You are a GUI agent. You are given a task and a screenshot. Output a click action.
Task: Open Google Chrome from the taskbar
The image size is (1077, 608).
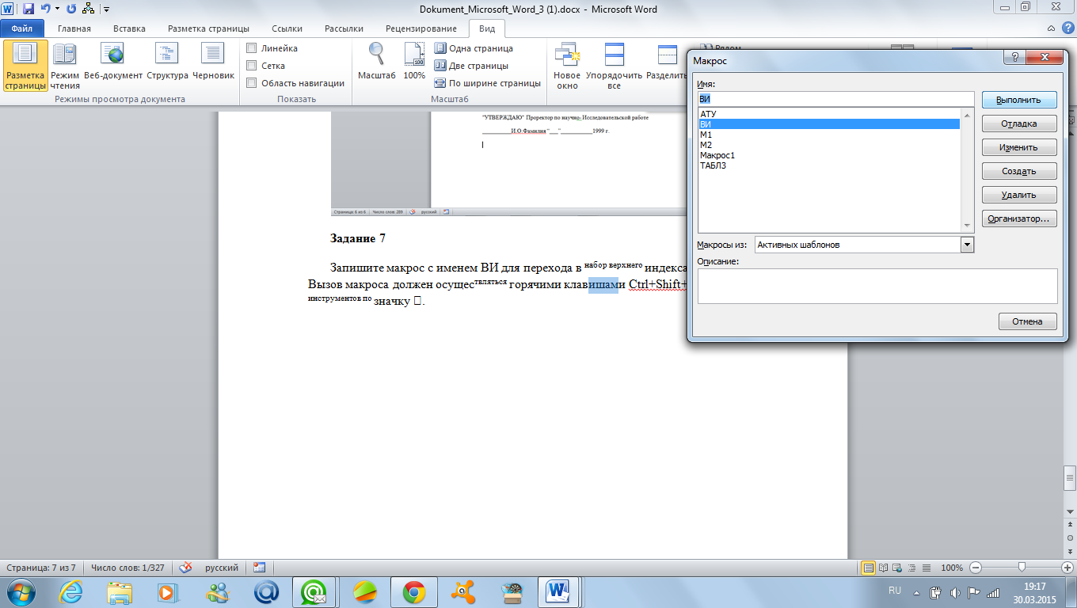(414, 591)
